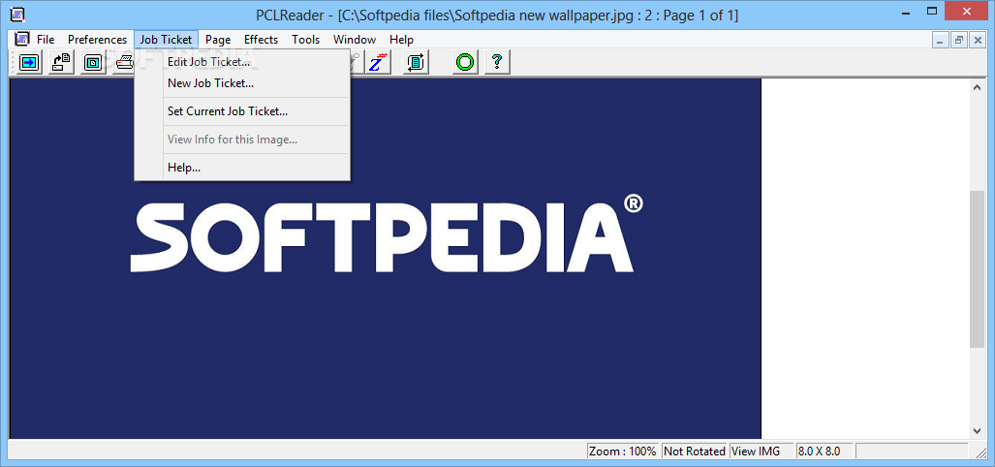Viewport: 995px width, 467px height.
Task: Restore down the inner document window
Action: pos(959,40)
